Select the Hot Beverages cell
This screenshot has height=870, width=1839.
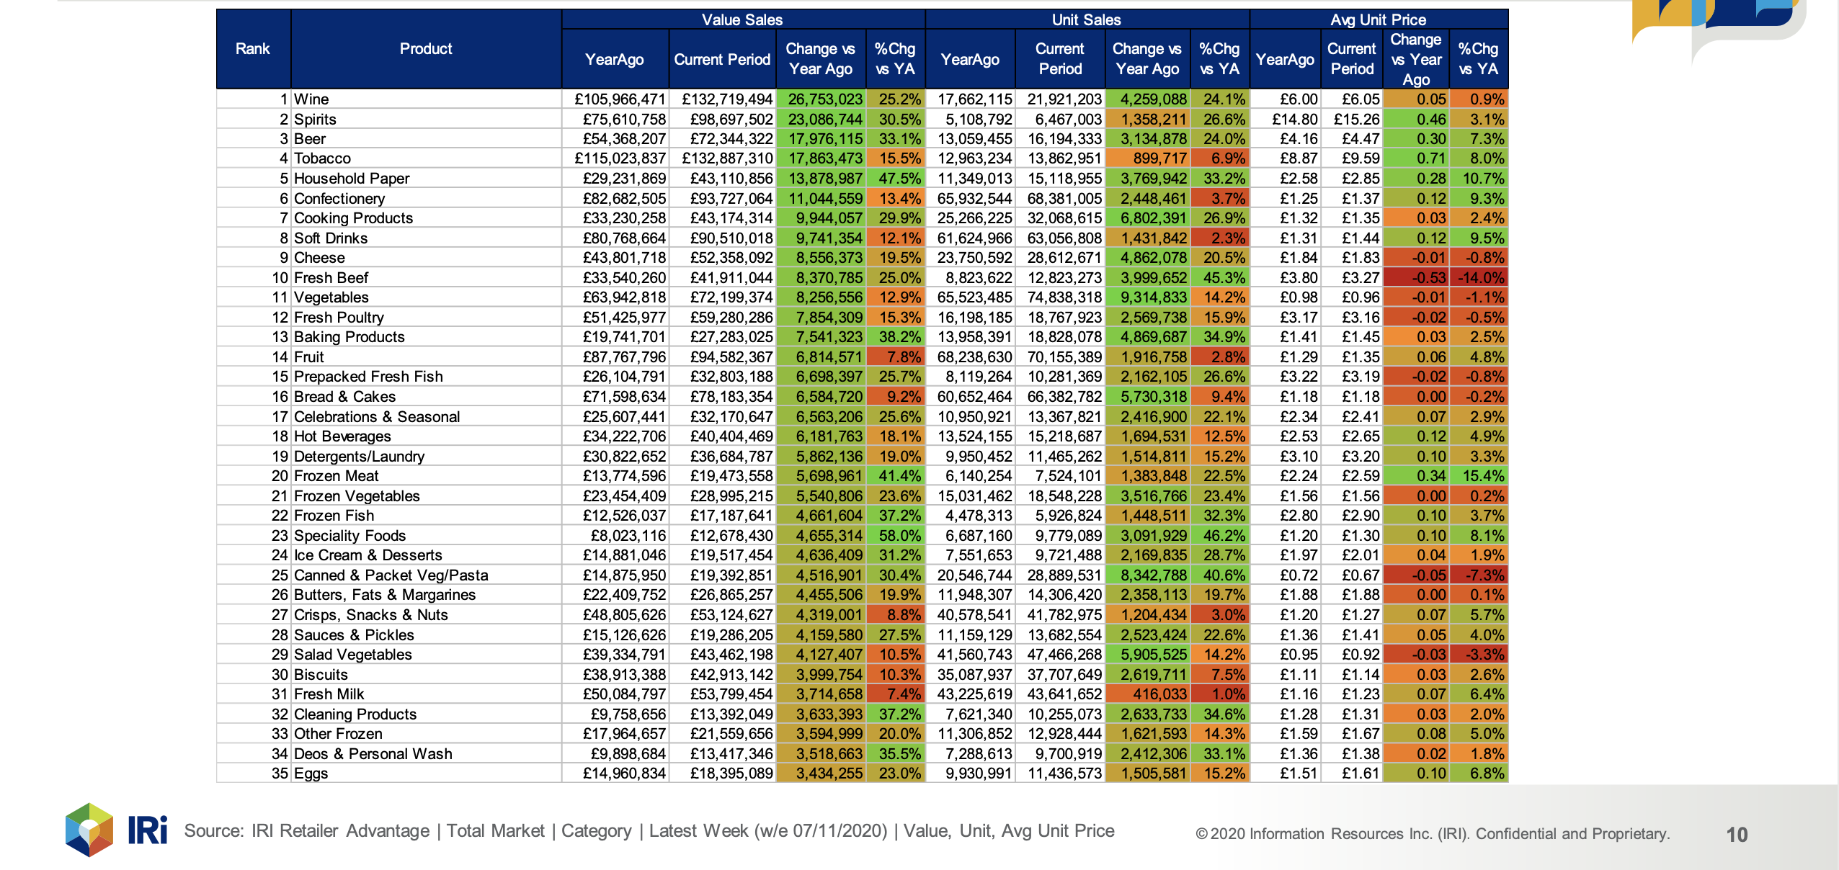pyautogui.click(x=426, y=436)
